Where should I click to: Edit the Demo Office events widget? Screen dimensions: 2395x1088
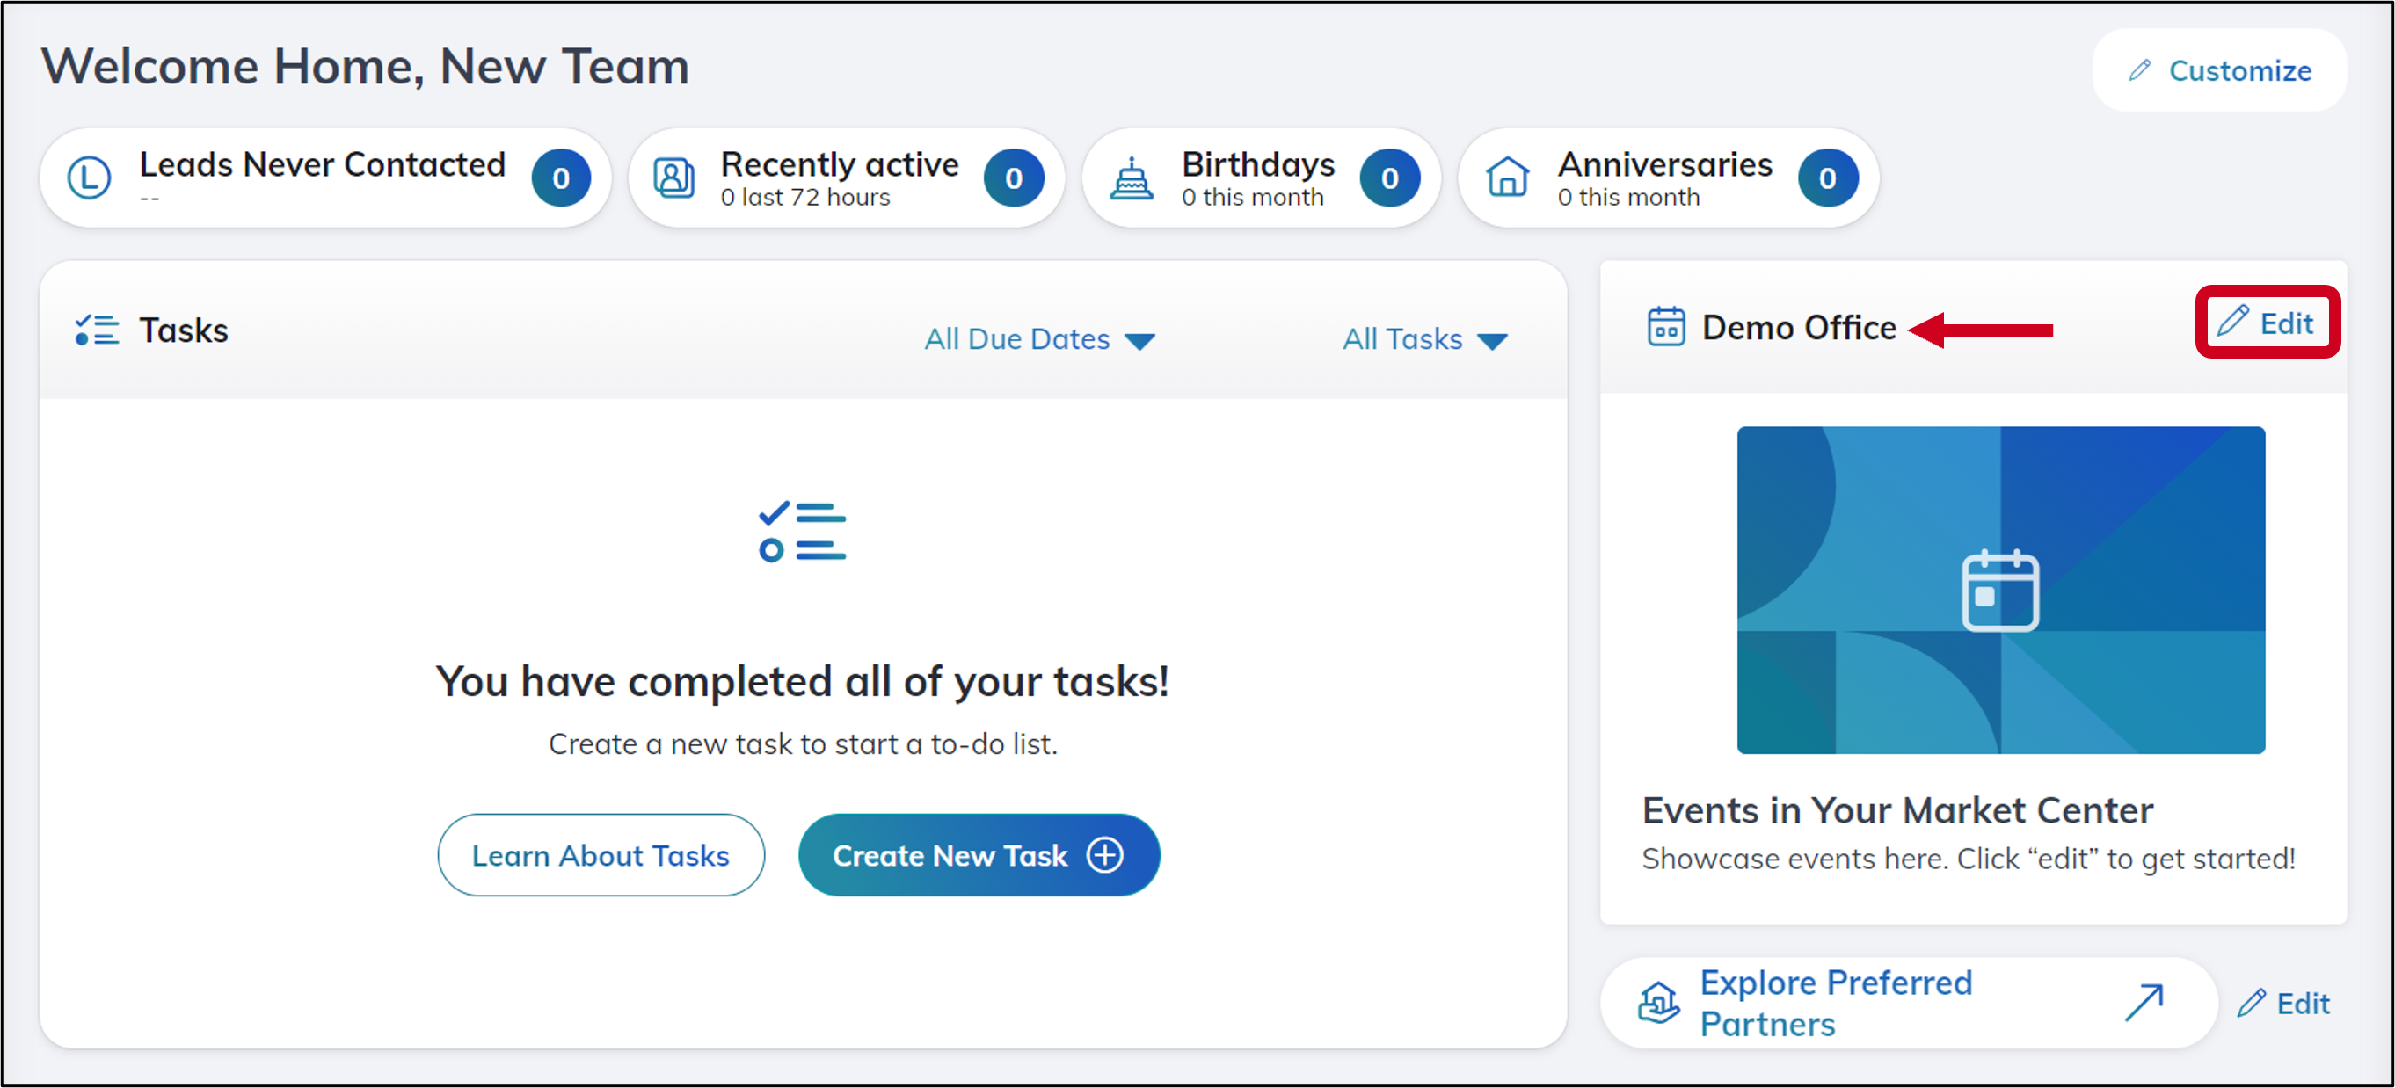point(2267,323)
